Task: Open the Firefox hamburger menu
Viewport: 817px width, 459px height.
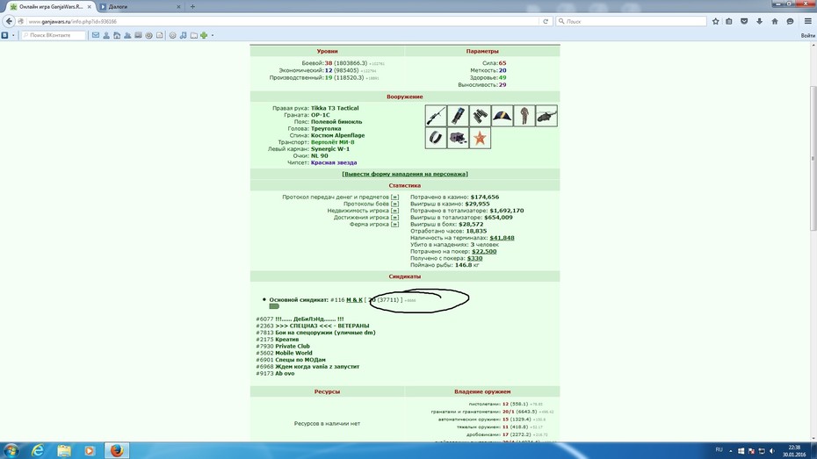Action: click(808, 21)
